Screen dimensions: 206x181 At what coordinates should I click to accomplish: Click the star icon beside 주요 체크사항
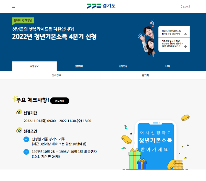point(15,99)
